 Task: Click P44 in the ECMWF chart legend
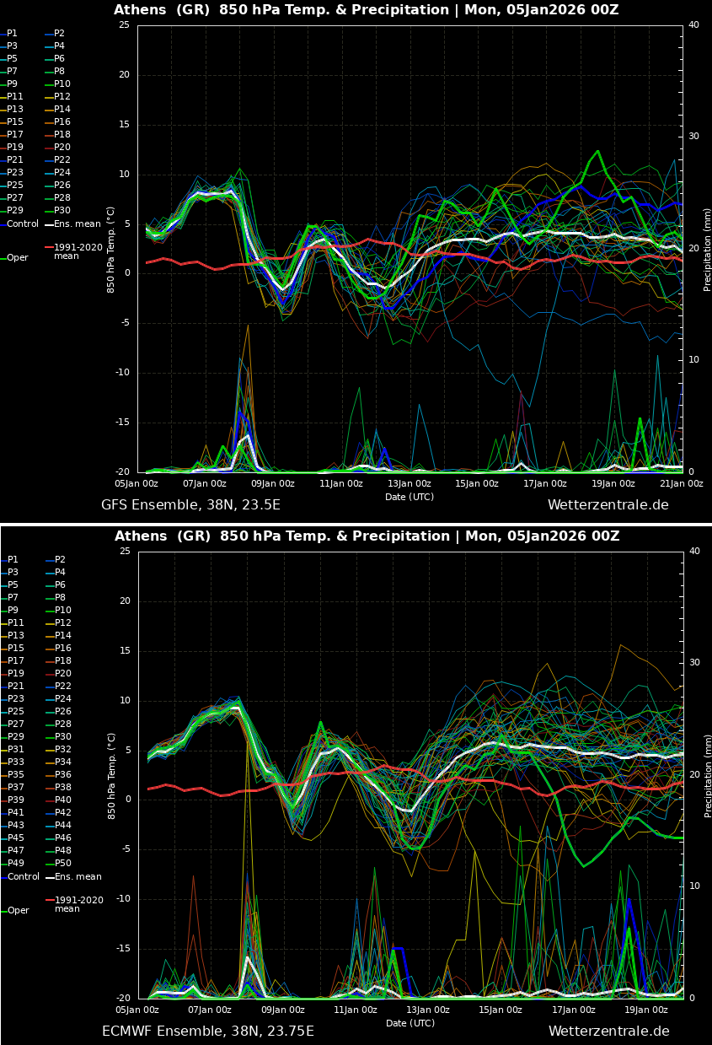62,826
